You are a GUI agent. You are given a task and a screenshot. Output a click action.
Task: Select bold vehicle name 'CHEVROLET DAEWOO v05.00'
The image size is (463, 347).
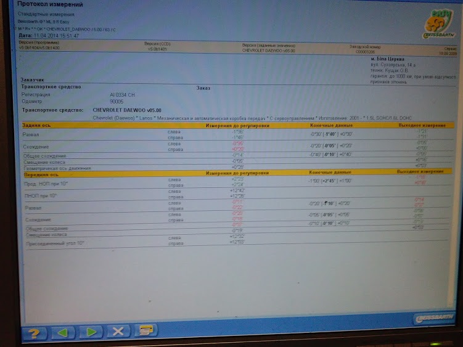(x=127, y=110)
